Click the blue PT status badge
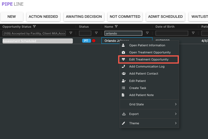208x139 pixels. tap(86, 41)
